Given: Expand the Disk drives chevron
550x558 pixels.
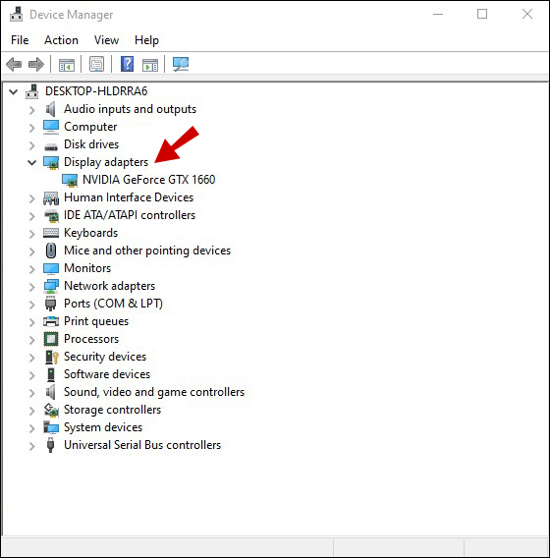Looking at the screenshot, I should (x=32, y=145).
